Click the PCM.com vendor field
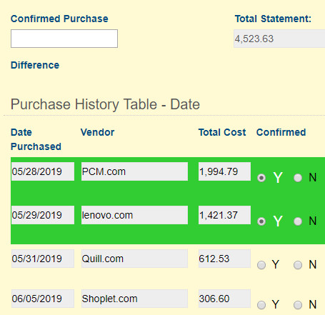The width and height of the screenshot is (325, 315). point(134,171)
